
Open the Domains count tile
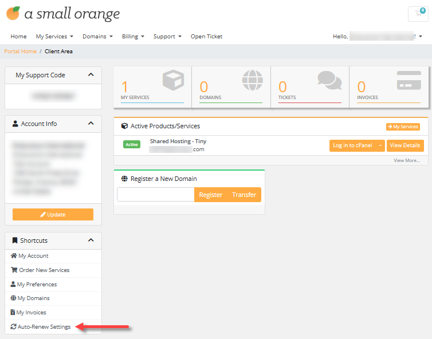pyautogui.click(x=231, y=87)
